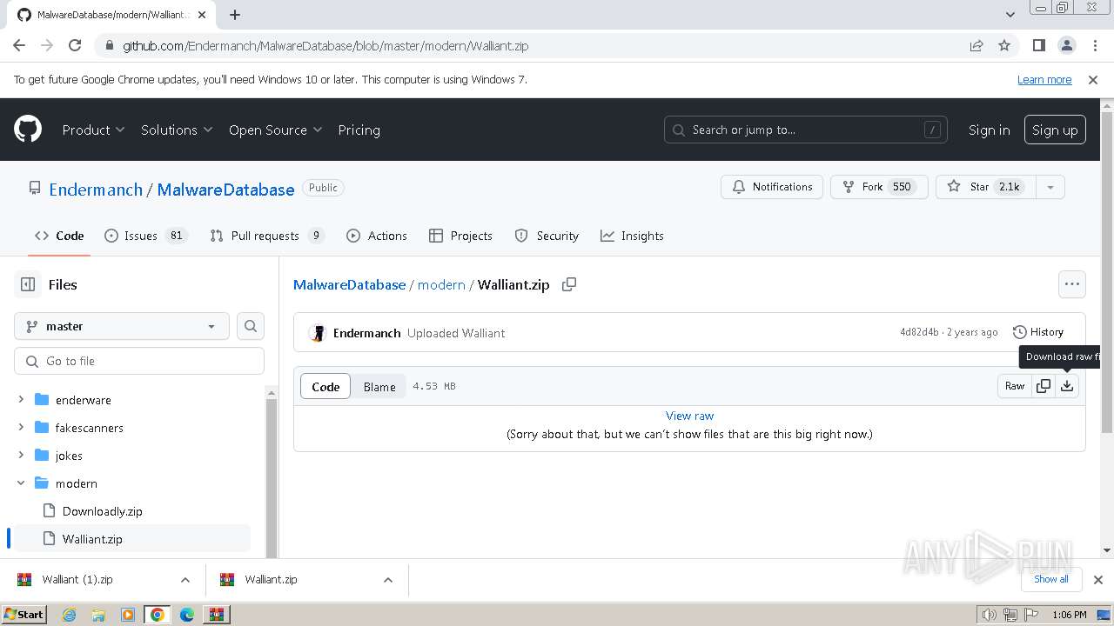Expand the enderware folder
1114x626 pixels.
[x=21, y=400]
